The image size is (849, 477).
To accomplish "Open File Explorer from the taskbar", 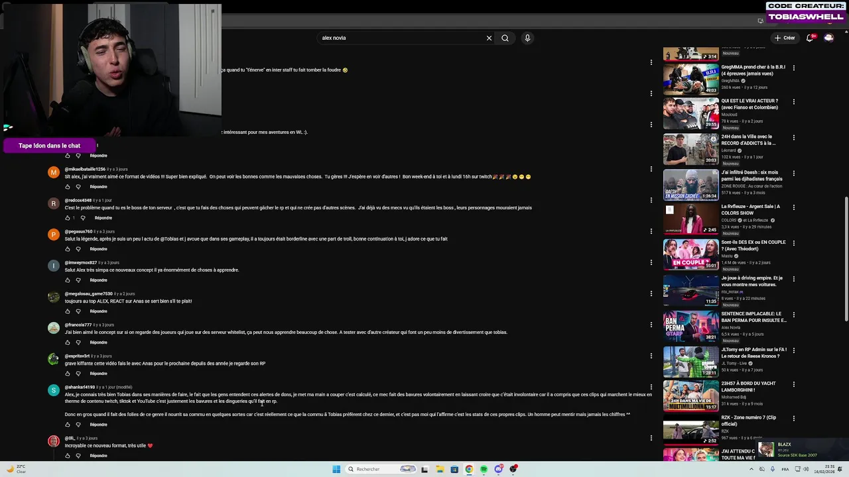I will point(439,469).
